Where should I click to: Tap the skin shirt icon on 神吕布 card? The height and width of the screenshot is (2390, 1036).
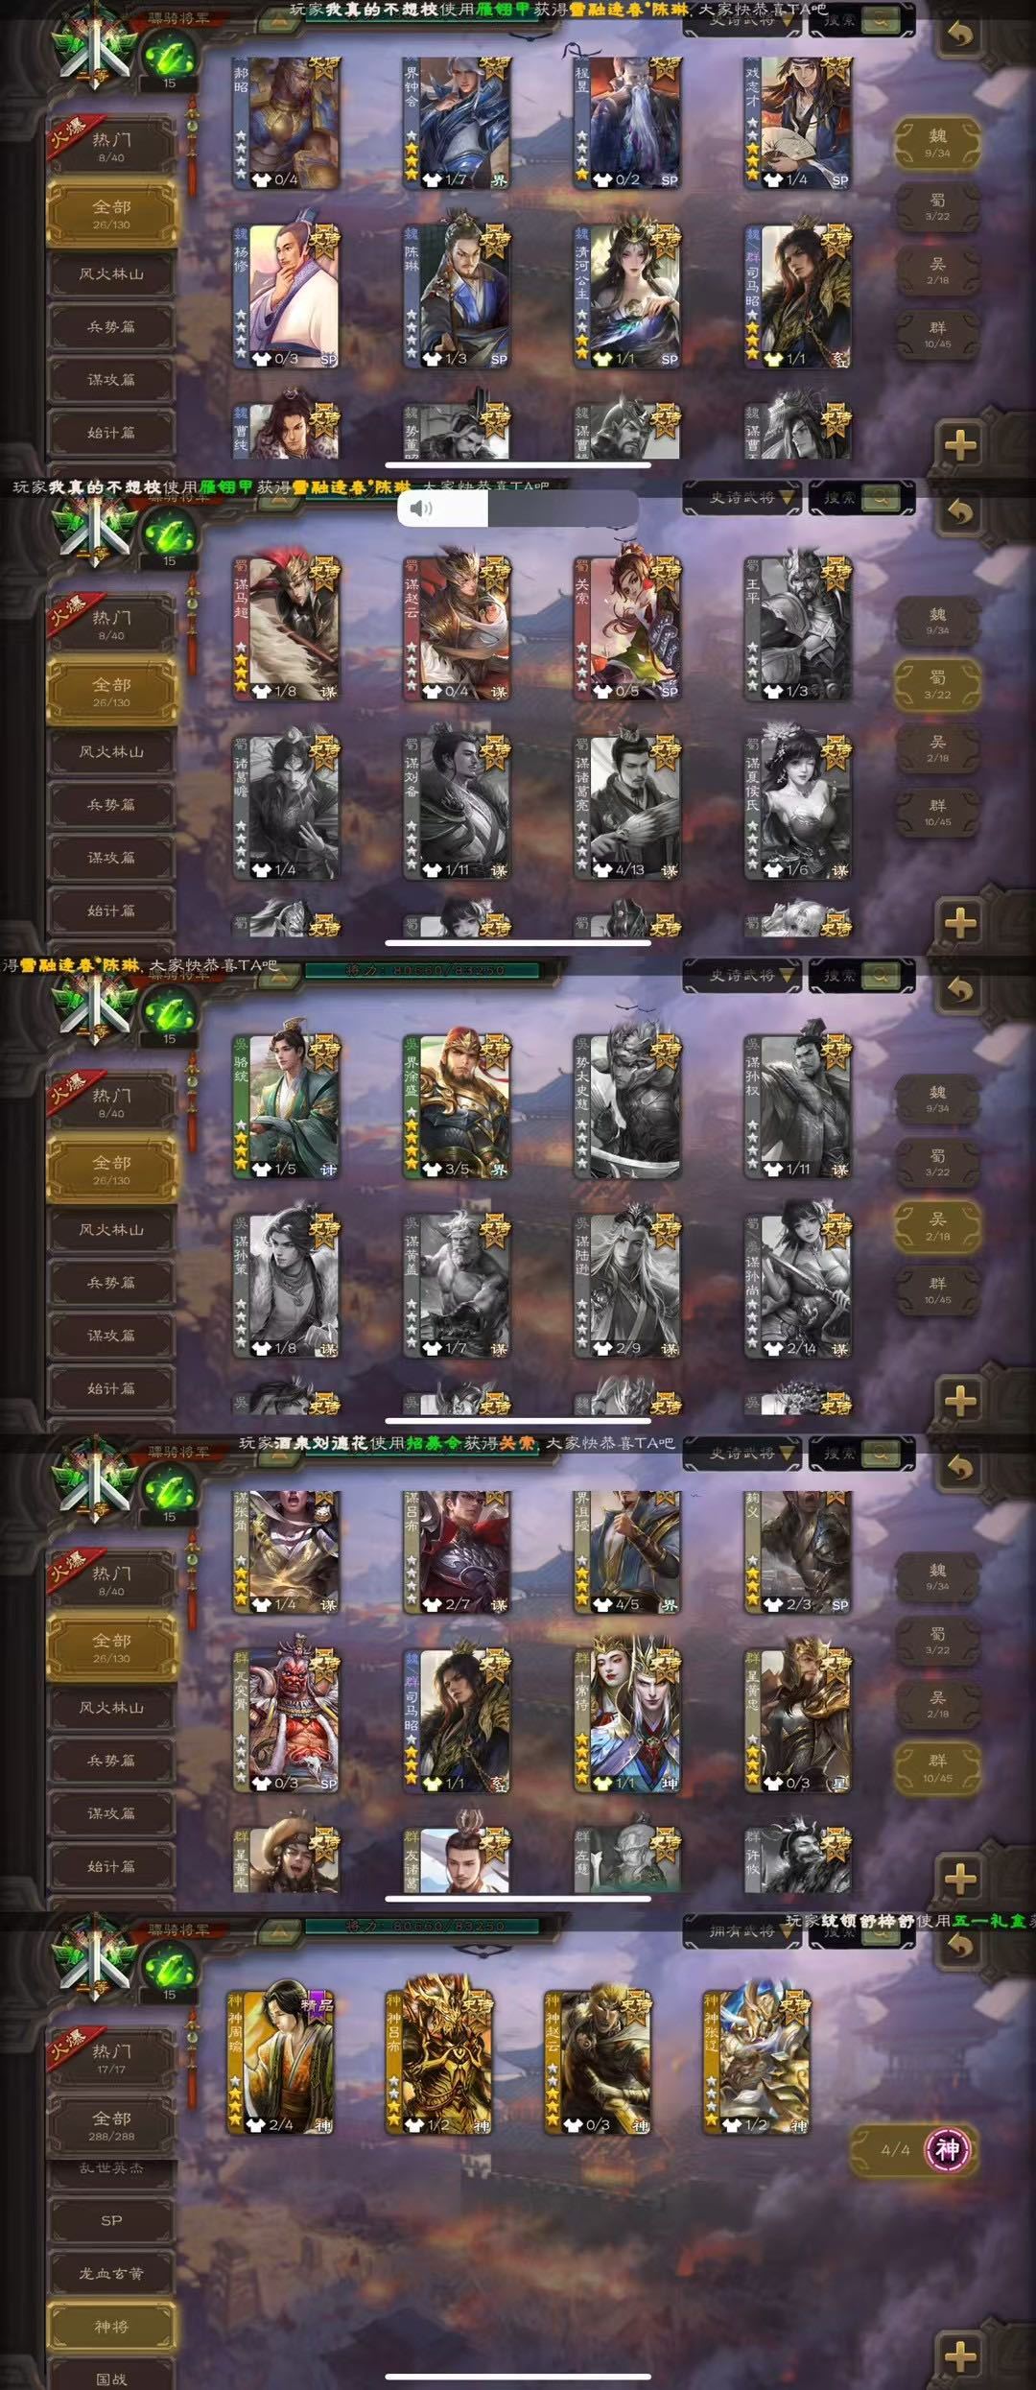[415, 2125]
